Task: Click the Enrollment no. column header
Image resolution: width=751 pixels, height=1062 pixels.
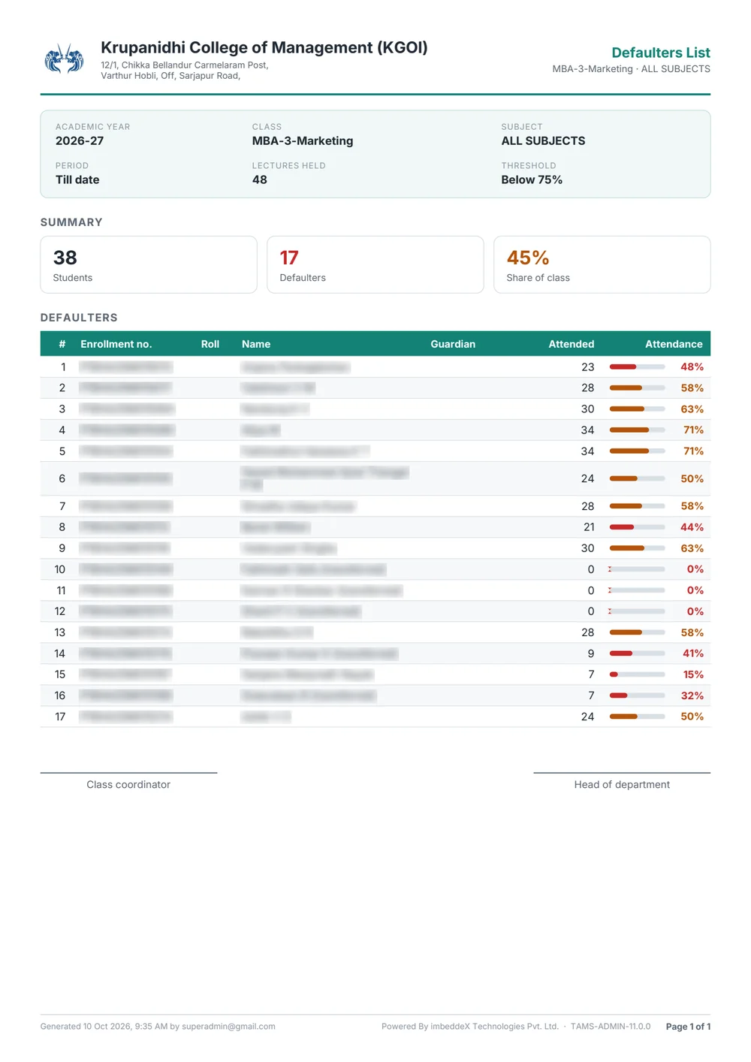Action: pos(116,344)
